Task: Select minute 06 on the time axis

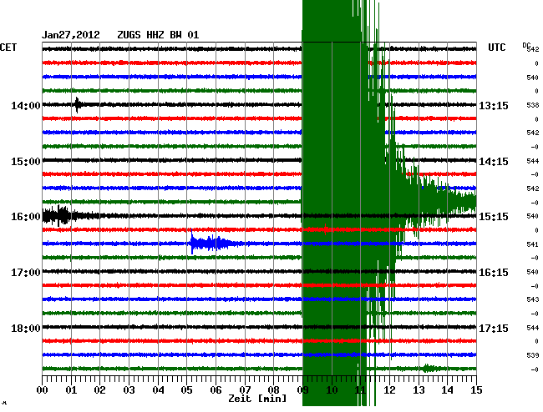Action: (216, 389)
